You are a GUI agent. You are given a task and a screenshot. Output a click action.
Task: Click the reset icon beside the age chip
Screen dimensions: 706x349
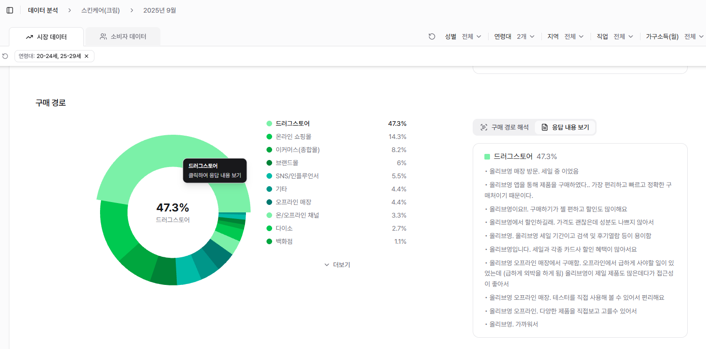point(5,56)
